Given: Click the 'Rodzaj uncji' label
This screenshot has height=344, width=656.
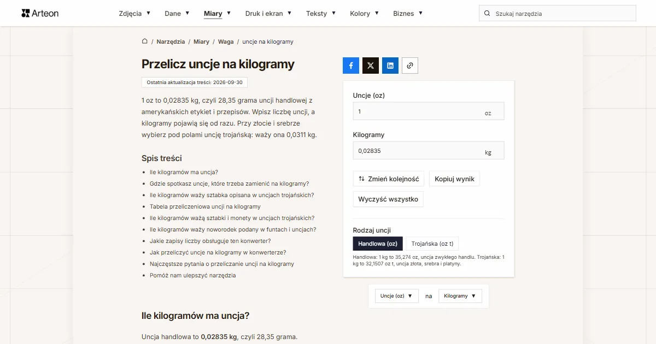Looking at the screenshot, I should (372, 230).
